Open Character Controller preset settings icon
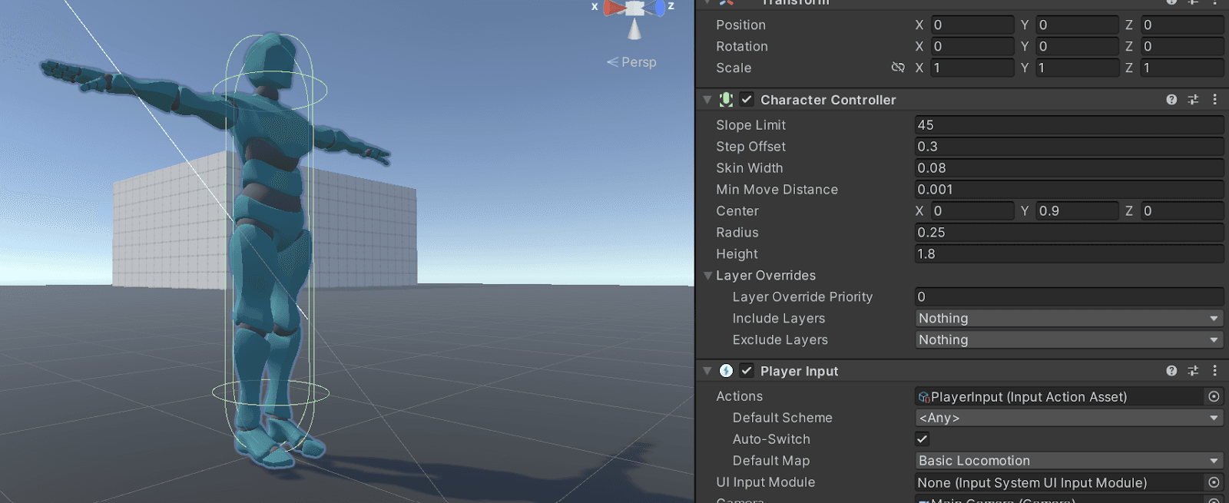 1193,100
